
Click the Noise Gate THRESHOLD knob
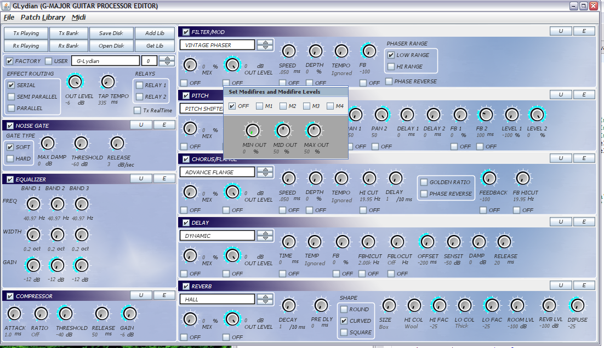(81, 143)
